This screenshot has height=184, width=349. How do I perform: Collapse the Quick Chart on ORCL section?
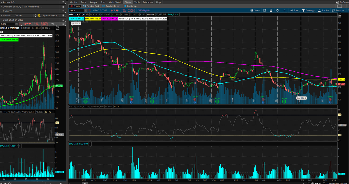click(x=1, y=20)
